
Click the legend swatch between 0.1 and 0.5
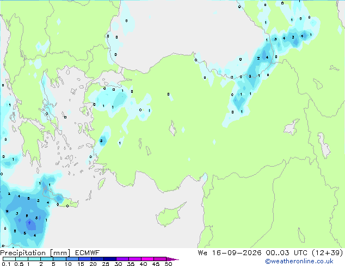(x=9, y=259)
